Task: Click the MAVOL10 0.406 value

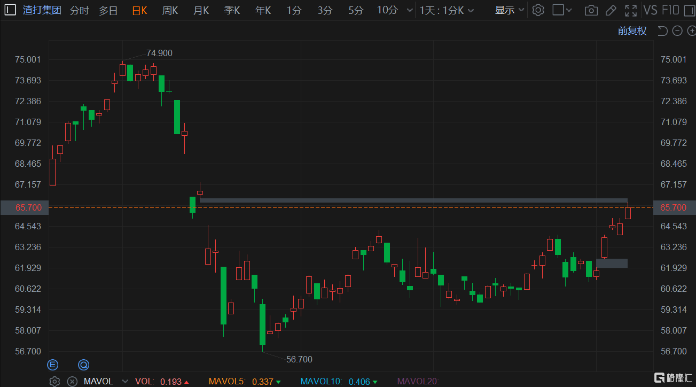Action: tap(359, 382)
